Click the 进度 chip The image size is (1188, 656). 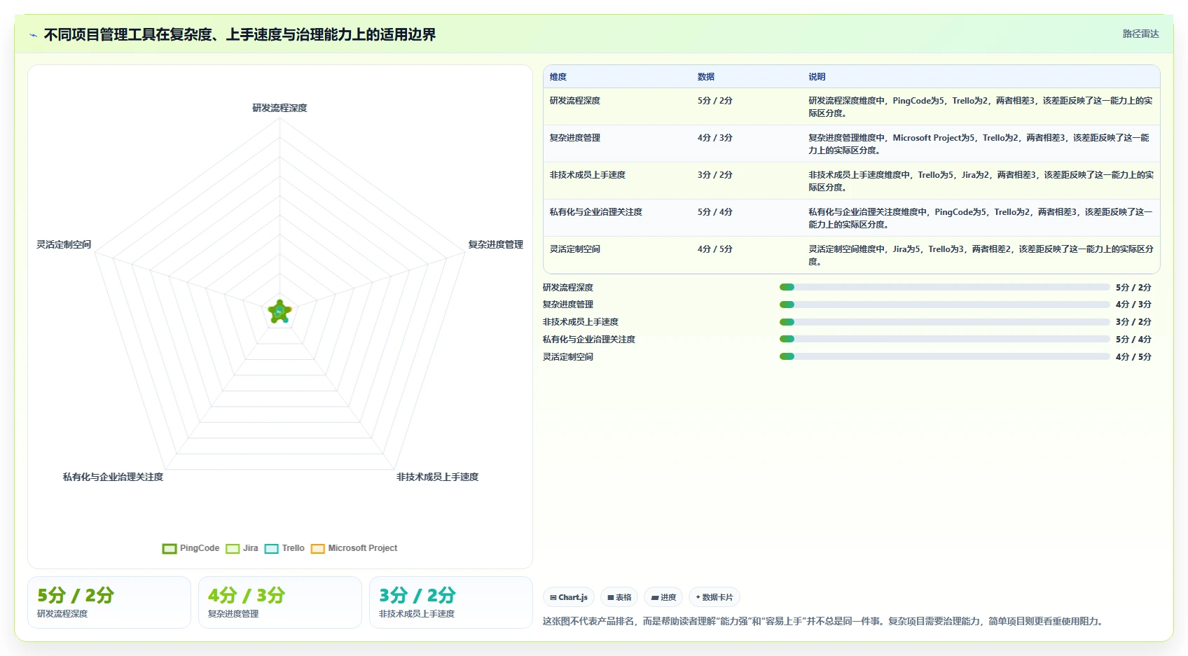click(x=663, y=597)
